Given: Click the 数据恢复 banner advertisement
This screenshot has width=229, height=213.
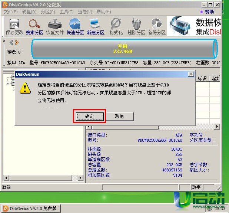Looking at the screenshot, I should [x=194, y=26].
